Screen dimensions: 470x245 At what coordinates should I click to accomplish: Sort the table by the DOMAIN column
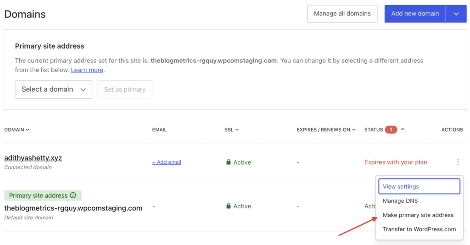point(17,130)
